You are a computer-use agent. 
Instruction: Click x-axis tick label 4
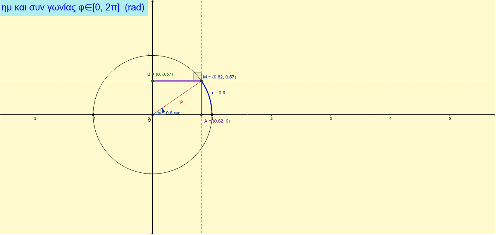coord(390,118)
